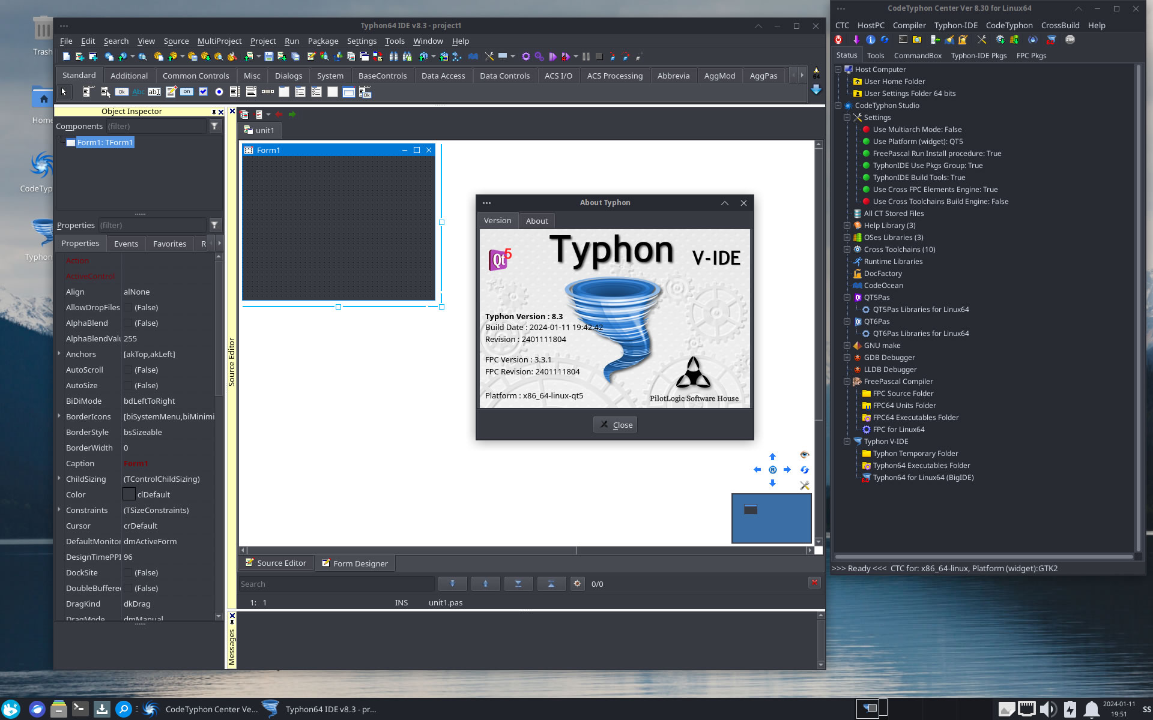Select the TMemo notepad component in palette
This screenshot has width=1153, height=720.
coord(171,92)
